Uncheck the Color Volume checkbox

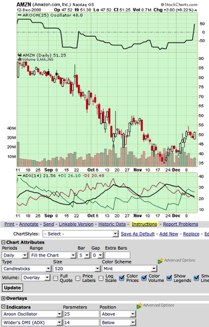(x=144, y=278)
